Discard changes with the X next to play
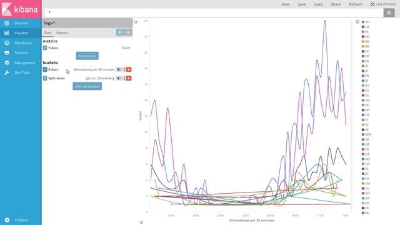 pyautogui.click(x=128, y=32)
